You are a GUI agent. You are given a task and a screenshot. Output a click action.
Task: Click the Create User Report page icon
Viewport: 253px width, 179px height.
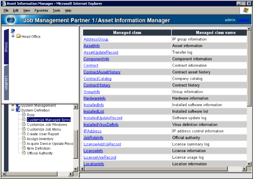pyautogui.click(x=23, y=134)
